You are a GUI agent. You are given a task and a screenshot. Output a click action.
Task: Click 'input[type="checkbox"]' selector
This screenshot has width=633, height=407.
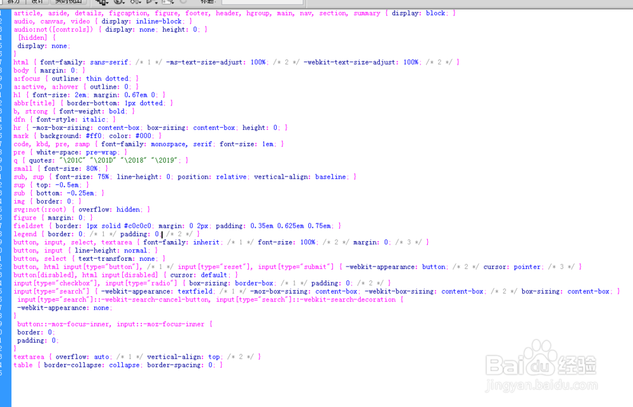click(x=55, y=283)
